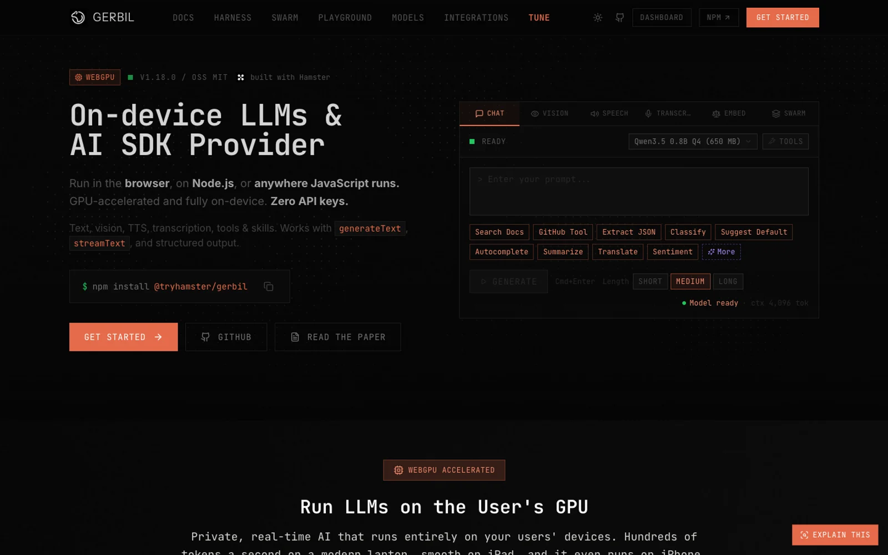Choose the Summarize preset
Image resolution: width=888 pixels, height=555 pixels.
pyautogui.click(x=563, y=252)
